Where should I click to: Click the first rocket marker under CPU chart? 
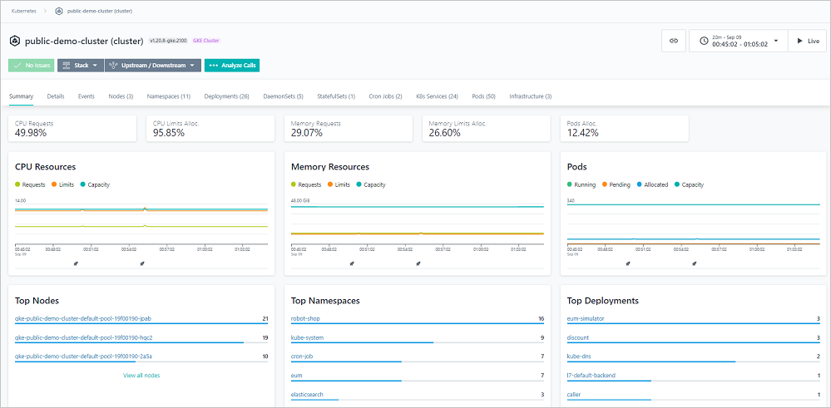point(75,263)
